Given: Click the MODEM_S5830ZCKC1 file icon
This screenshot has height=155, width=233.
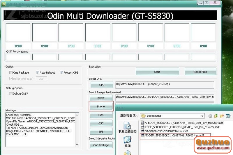Looking at the screenshot, I should [x=142, y=135].
